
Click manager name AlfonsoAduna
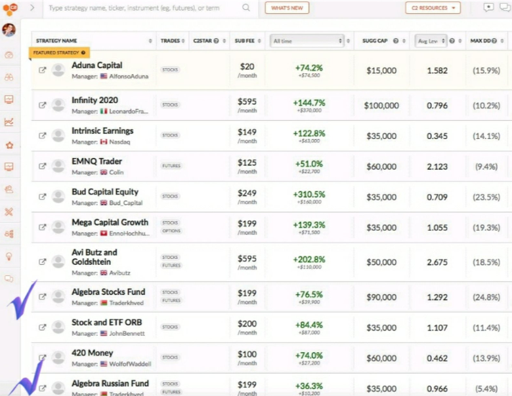tap(129, 76)
